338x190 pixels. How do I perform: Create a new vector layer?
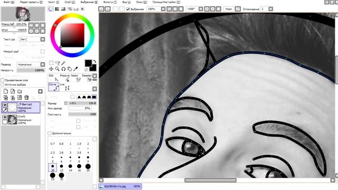[13, 91]
